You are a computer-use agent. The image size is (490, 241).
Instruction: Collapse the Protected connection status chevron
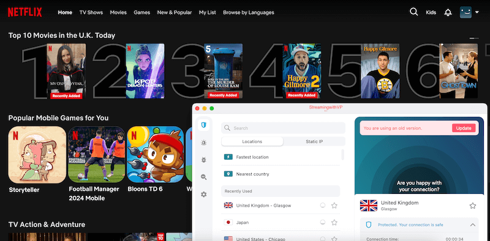(x=472, y=224)
